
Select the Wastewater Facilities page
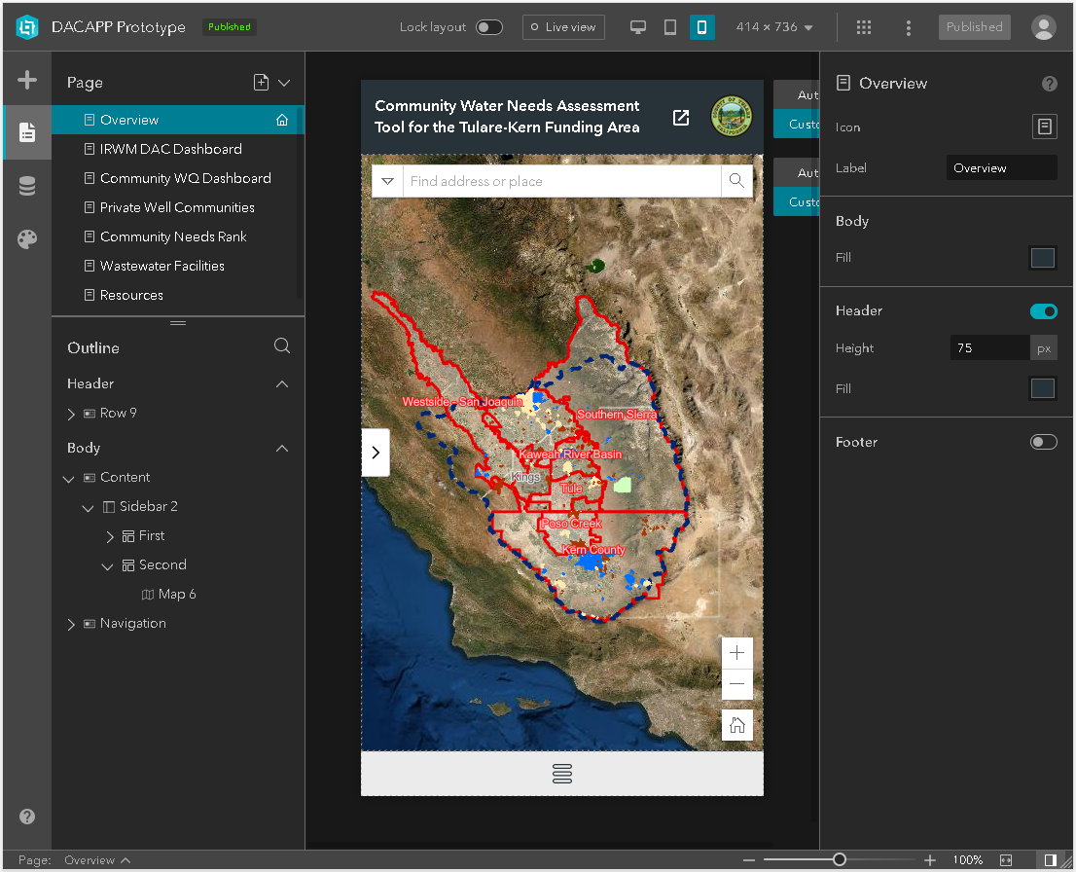174,266
